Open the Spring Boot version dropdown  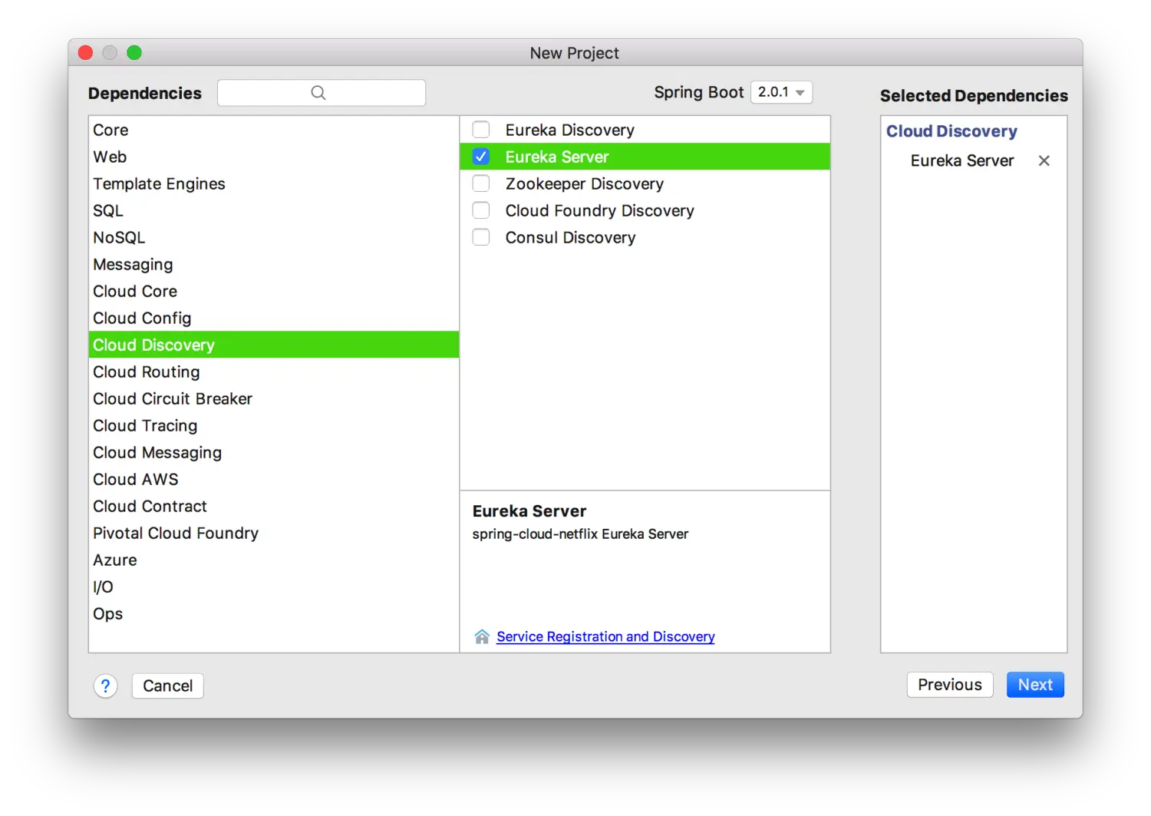coord(781,92)
